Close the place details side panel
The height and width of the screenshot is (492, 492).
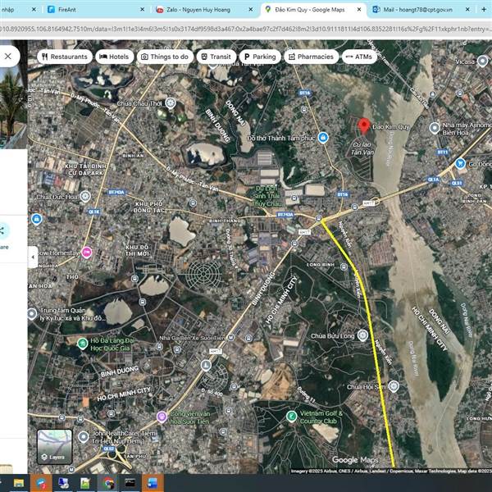click(8, 56)
